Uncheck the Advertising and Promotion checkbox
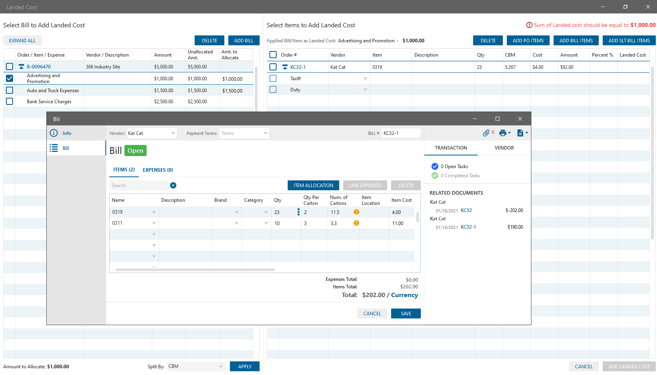The height and width of the screenshot is (375, 657). pos(10,78)
